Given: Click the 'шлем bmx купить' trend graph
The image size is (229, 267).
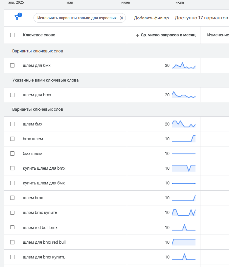Looking at the screenshot, I should coord(184,212).
